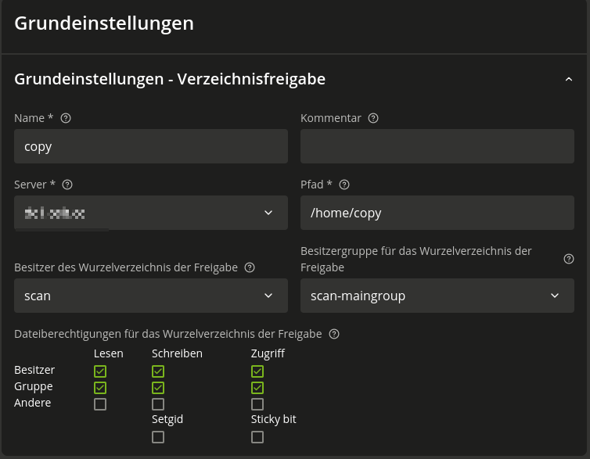590x459 pixels.
Task: Collapse the Verzeichnisfreigabe section
Action: click(569, 79)
